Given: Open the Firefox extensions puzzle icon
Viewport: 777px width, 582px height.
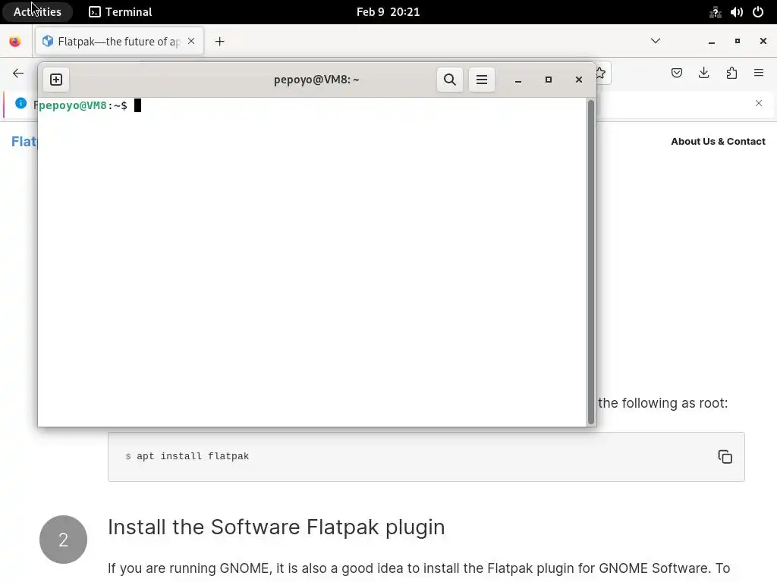Looking at the screenshot, I should [731, 74].
